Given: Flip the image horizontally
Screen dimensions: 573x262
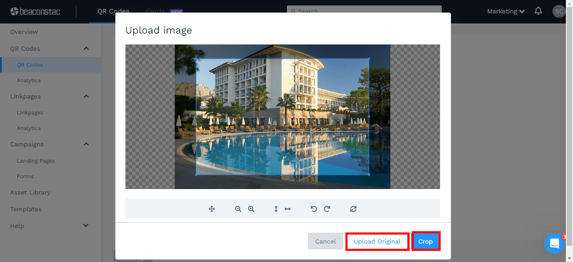Looking at the screenshot, I should pos(287,209).
